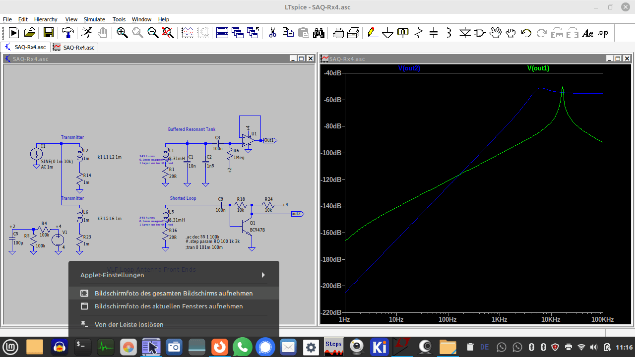
Task: Click the Autorange waveform plot icon
Action: [188, 33]
